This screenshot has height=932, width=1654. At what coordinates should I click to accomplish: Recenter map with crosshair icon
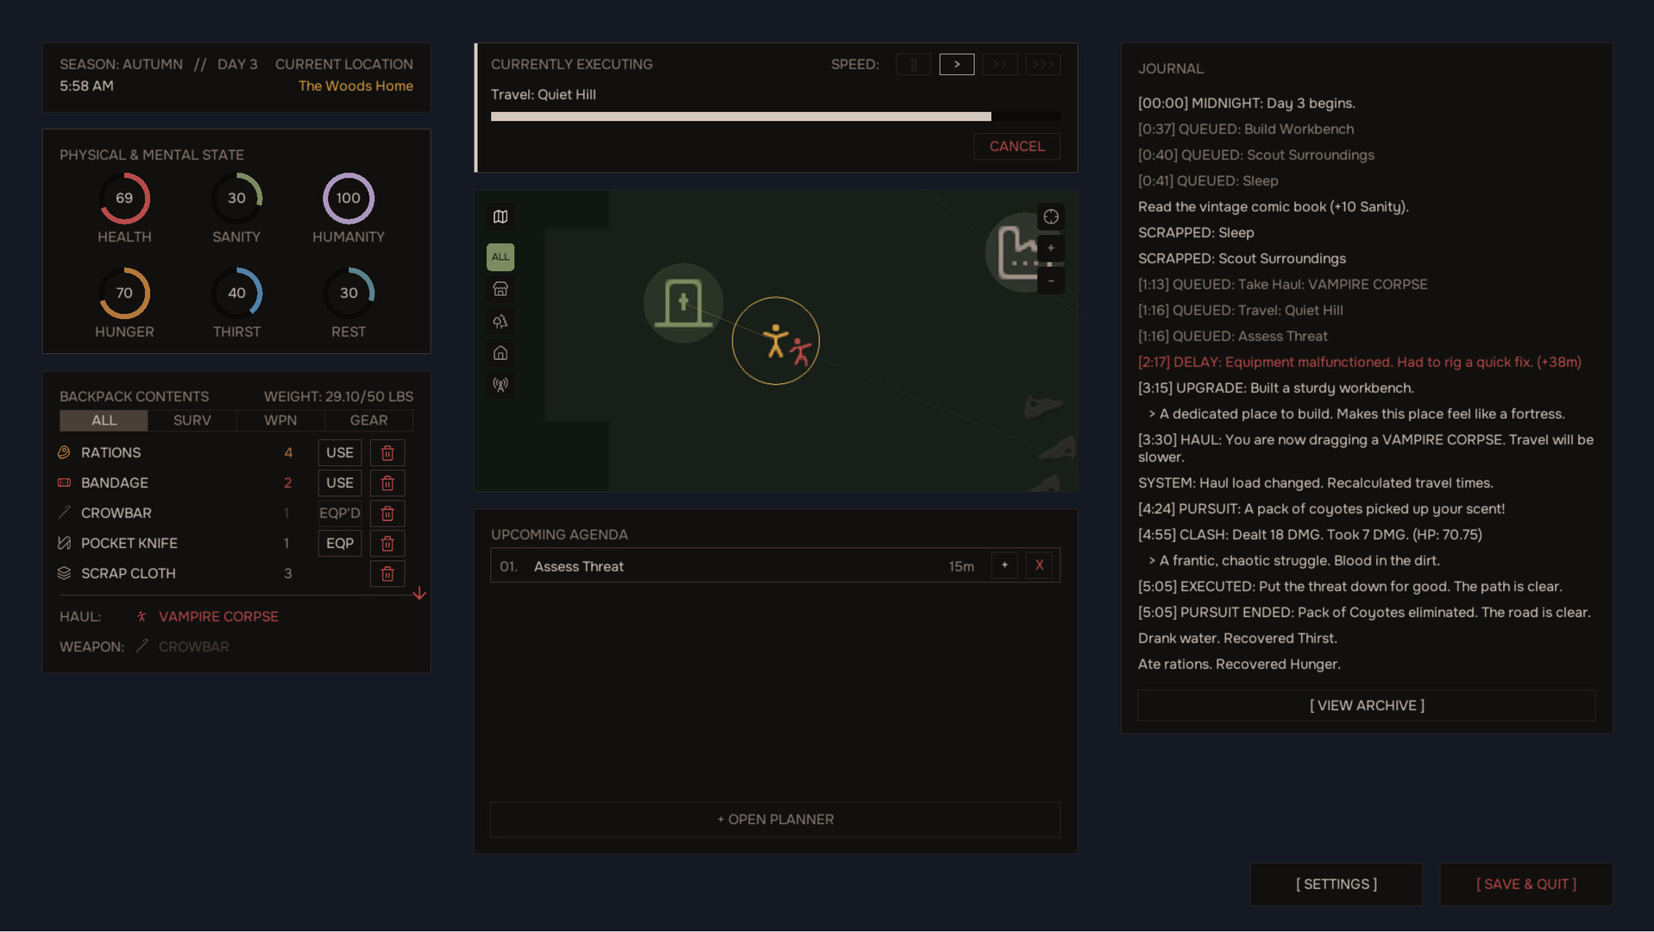click(1051, 217)
